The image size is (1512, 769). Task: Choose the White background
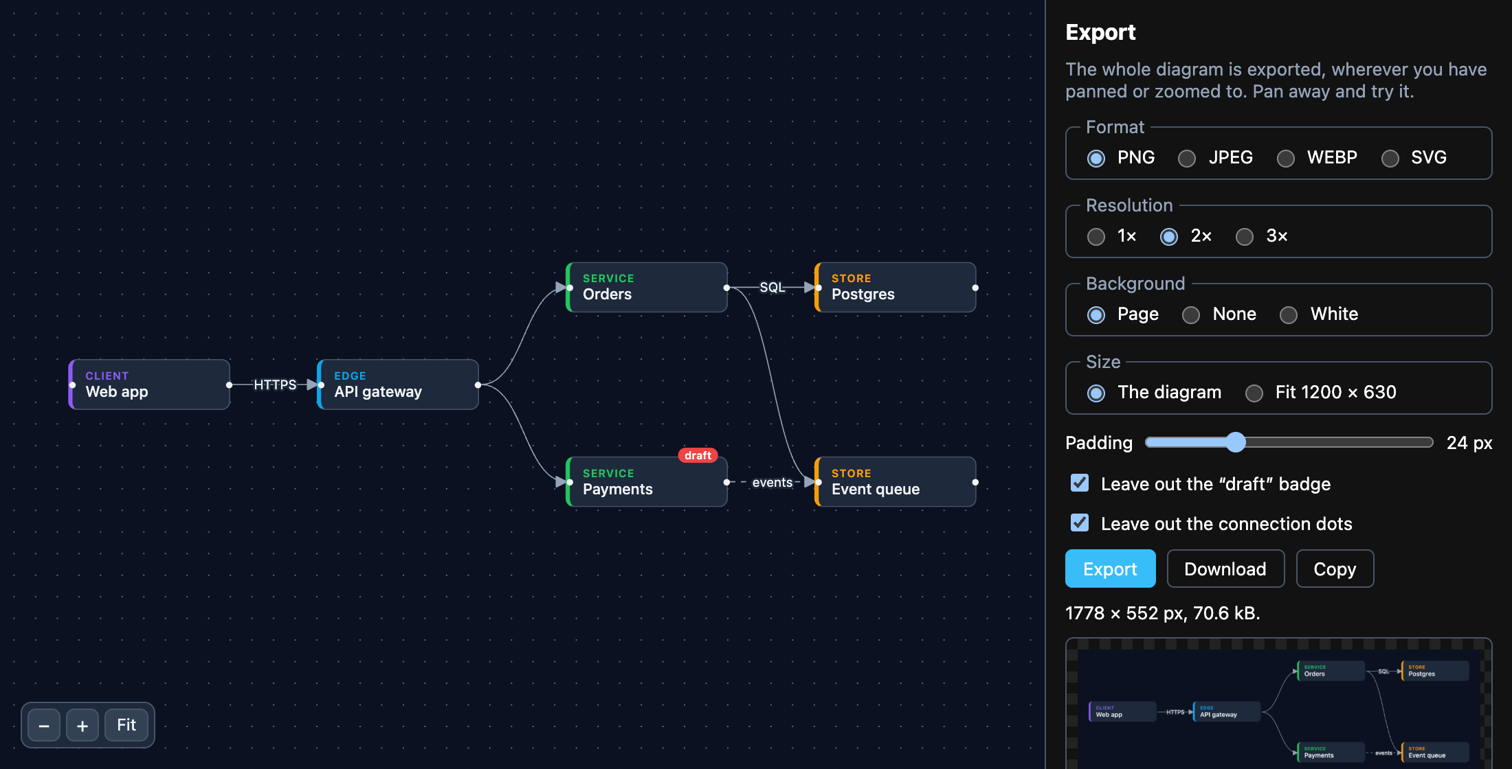coord(1289,315)
